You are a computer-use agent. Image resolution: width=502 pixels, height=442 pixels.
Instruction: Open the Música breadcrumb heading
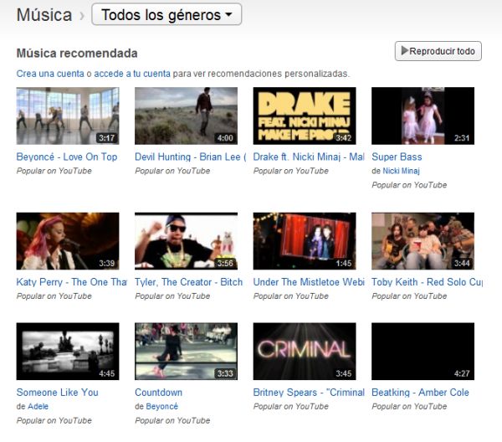pos(44,15)
